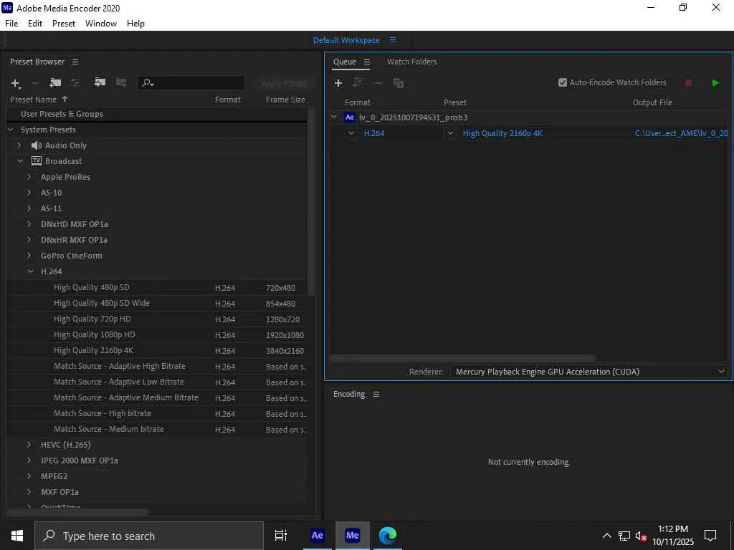Screen dimensions: 734x550
Task: Click the Media Encoder taskbar icon
Action: pos(353,536)
